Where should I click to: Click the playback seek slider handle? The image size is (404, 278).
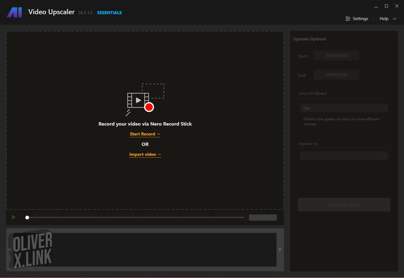point(27,218)
